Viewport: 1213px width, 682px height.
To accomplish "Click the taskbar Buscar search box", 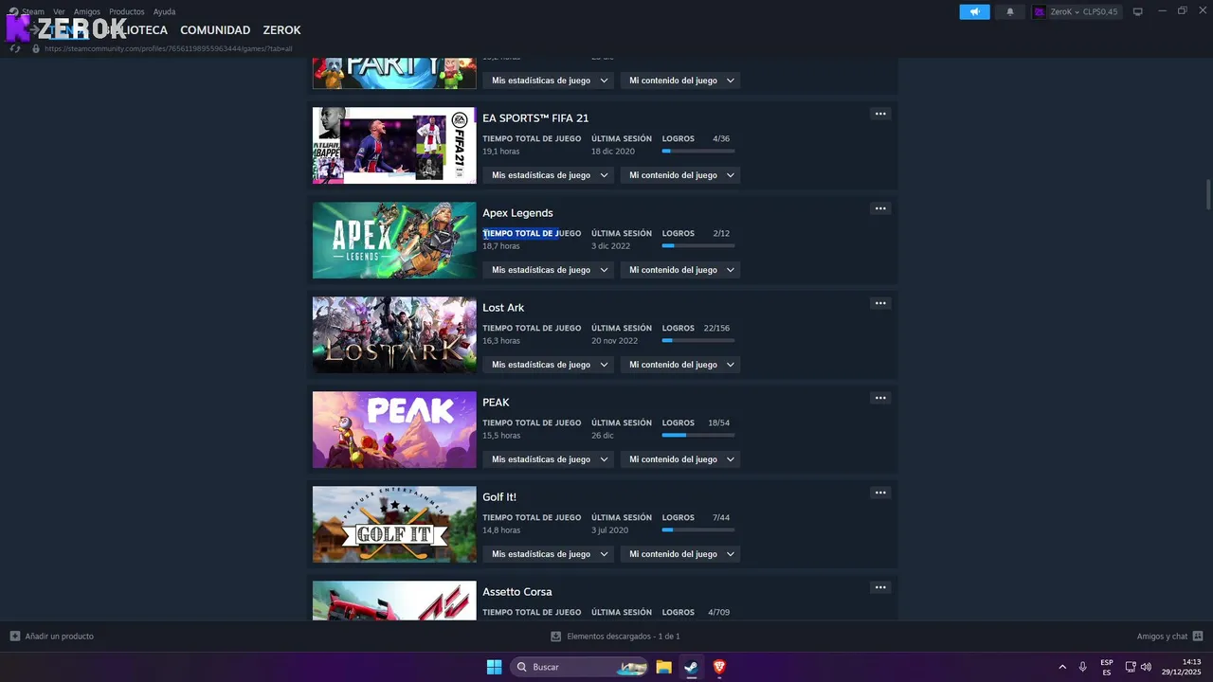I will (580, 667).
